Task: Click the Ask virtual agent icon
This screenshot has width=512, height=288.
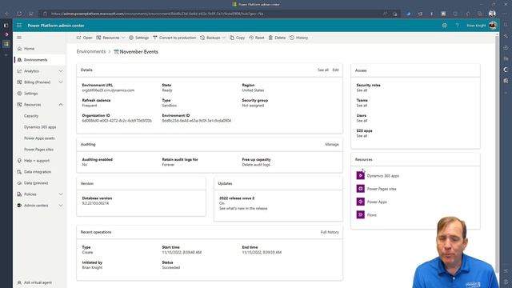Action: coord(19,282)
